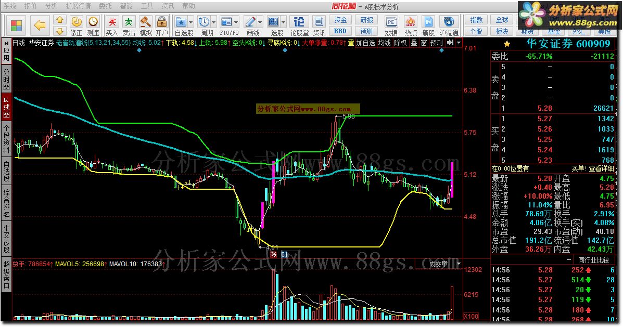Click the green 卖出 sell icon
Screen dimensions: 623x327
[129, 21]
